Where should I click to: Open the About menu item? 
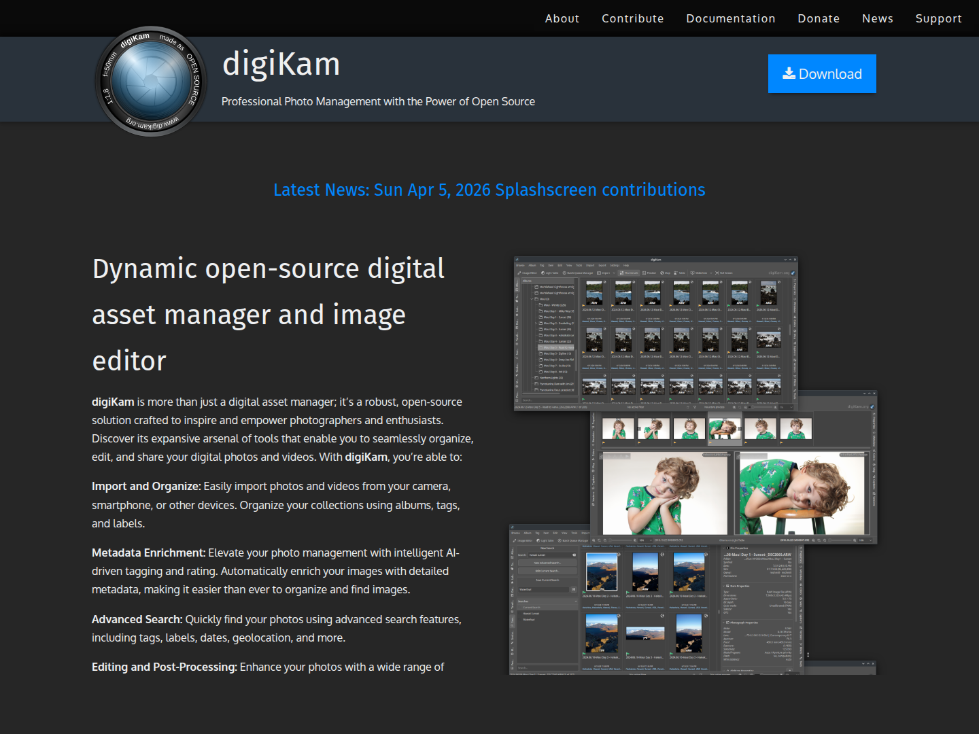click(x=562, y=18)
